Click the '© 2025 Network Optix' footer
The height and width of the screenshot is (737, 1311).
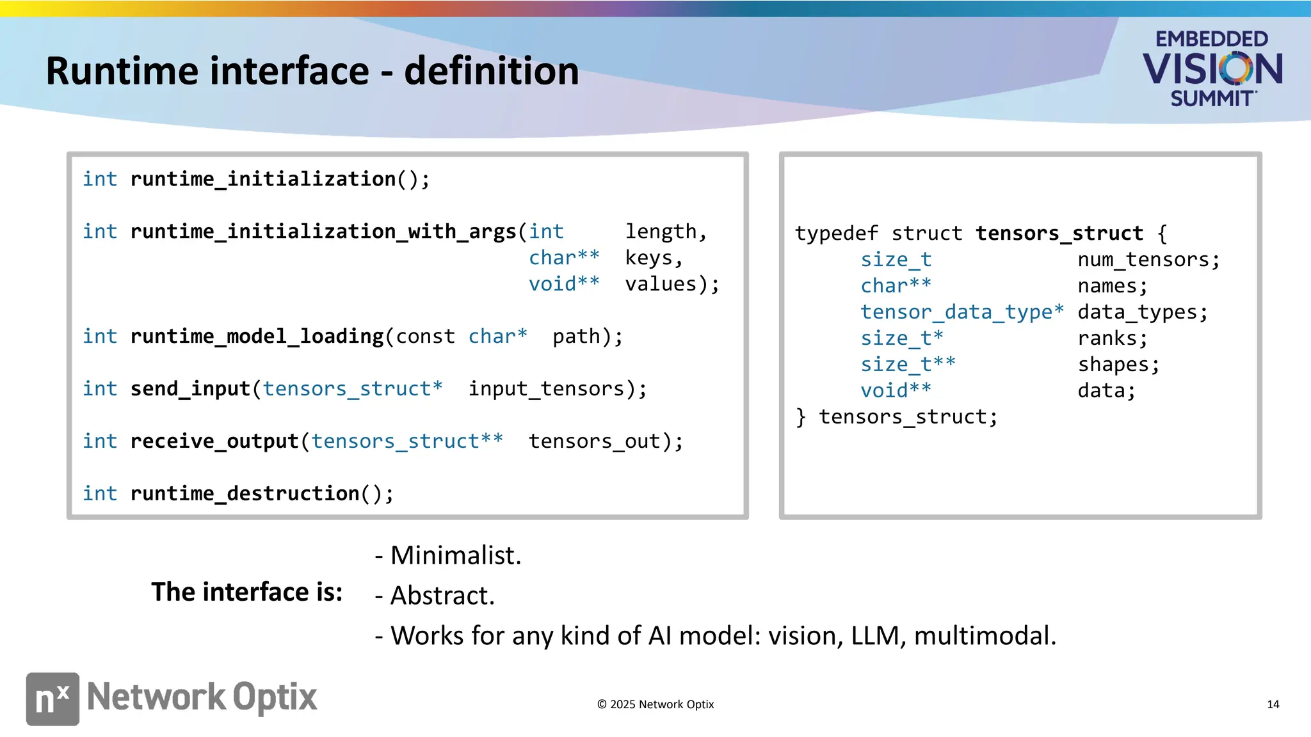click(655, 704)
